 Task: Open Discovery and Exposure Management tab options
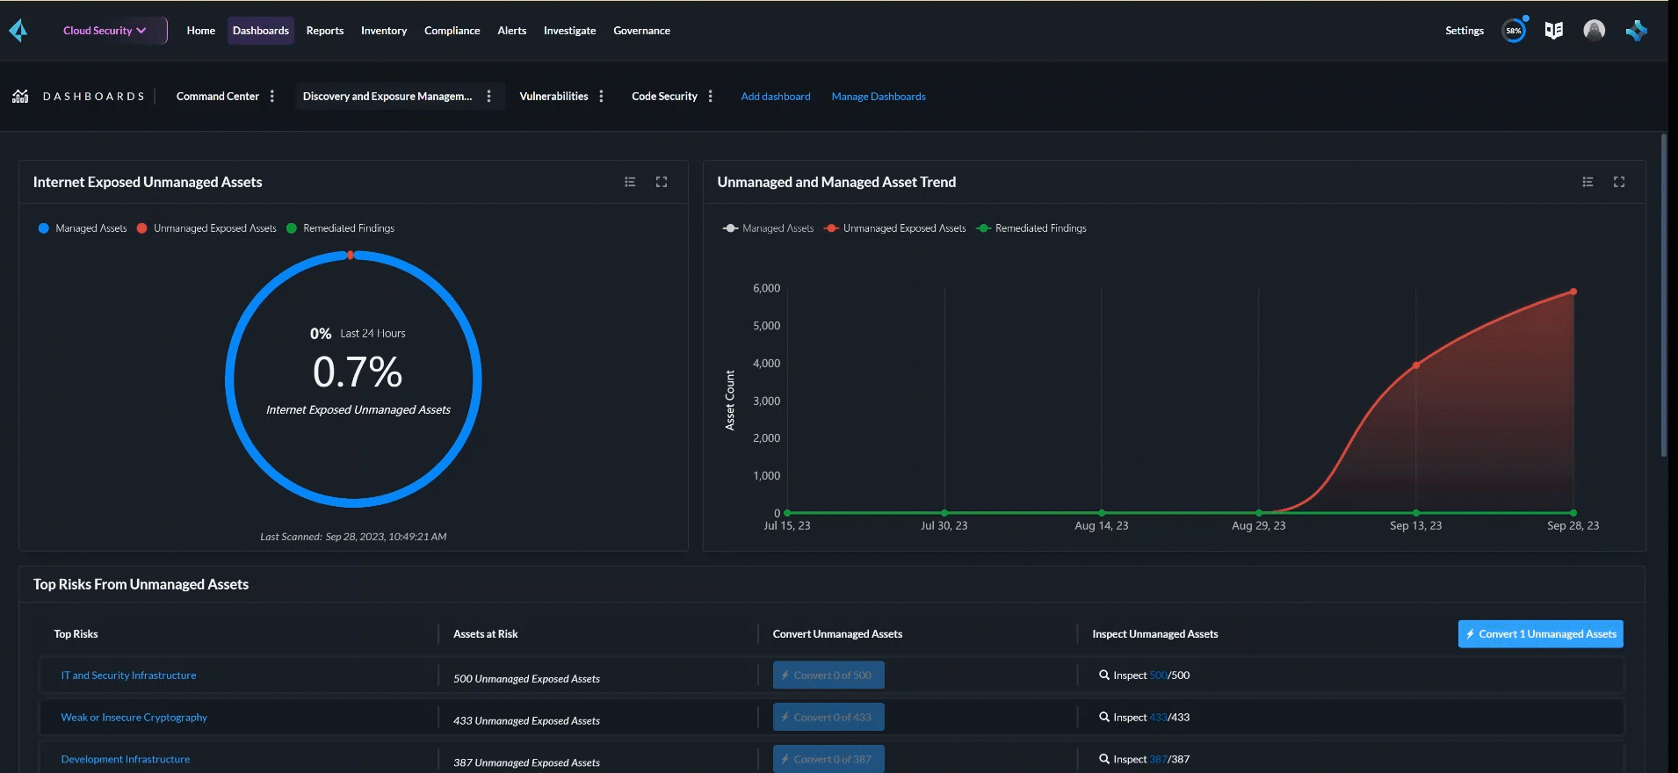[x=489, y=97]
